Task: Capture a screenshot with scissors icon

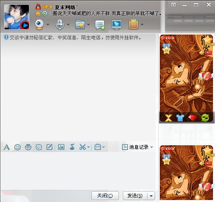Action: pyautogui.click(x=83, y=147)
